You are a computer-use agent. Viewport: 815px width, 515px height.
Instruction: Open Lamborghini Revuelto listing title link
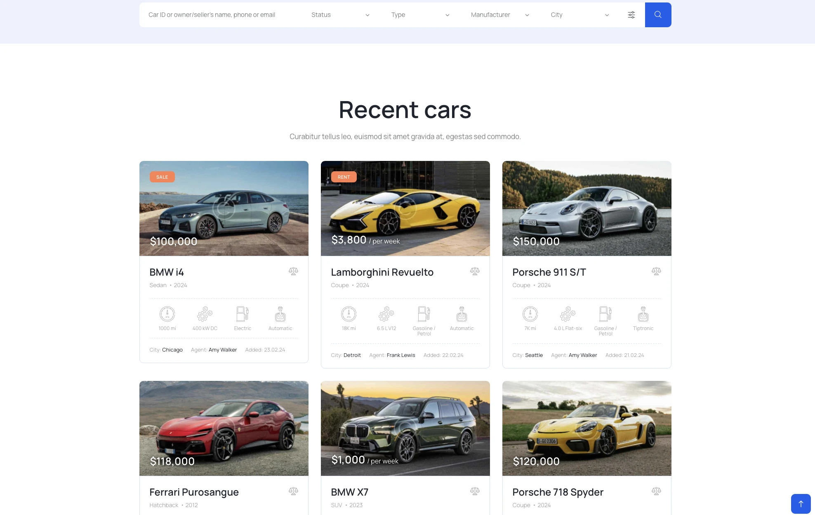pos(382,272)
